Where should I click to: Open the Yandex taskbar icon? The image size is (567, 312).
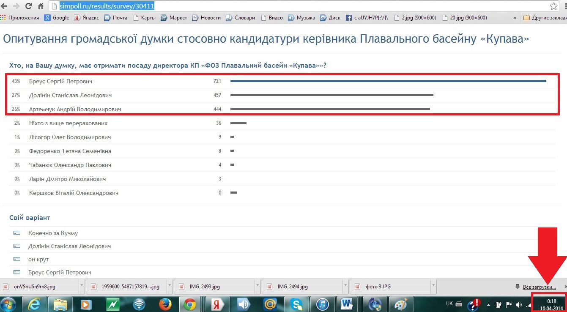tap(217, 304)
